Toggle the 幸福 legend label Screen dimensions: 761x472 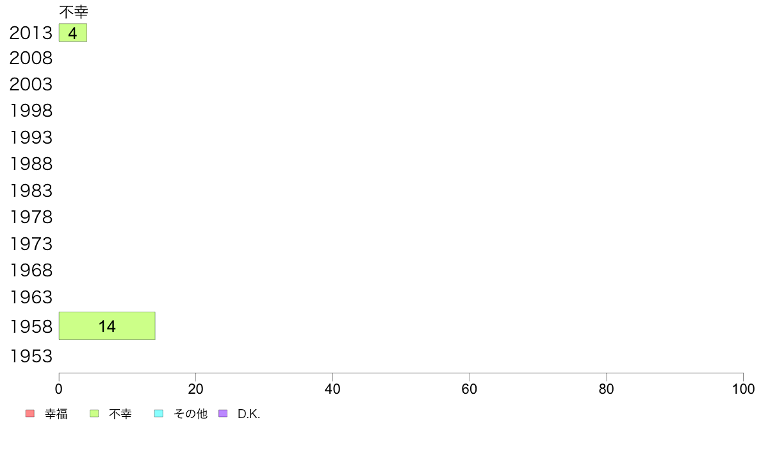[x=56, y=414]
